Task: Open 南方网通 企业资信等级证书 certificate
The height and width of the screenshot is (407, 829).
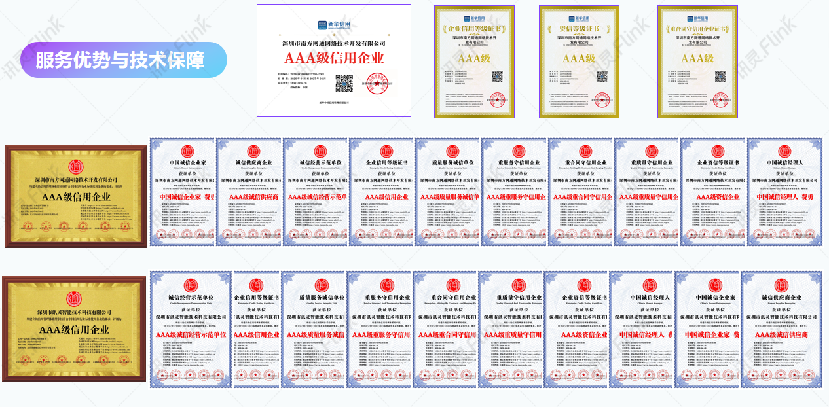Action: (712, 192)
